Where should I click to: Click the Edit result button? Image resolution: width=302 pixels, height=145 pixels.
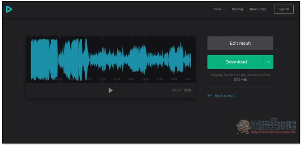(240, 43)
